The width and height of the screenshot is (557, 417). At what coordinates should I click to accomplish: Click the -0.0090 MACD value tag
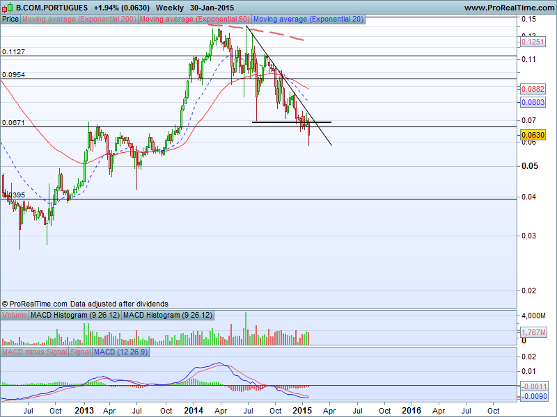point(533,396)
